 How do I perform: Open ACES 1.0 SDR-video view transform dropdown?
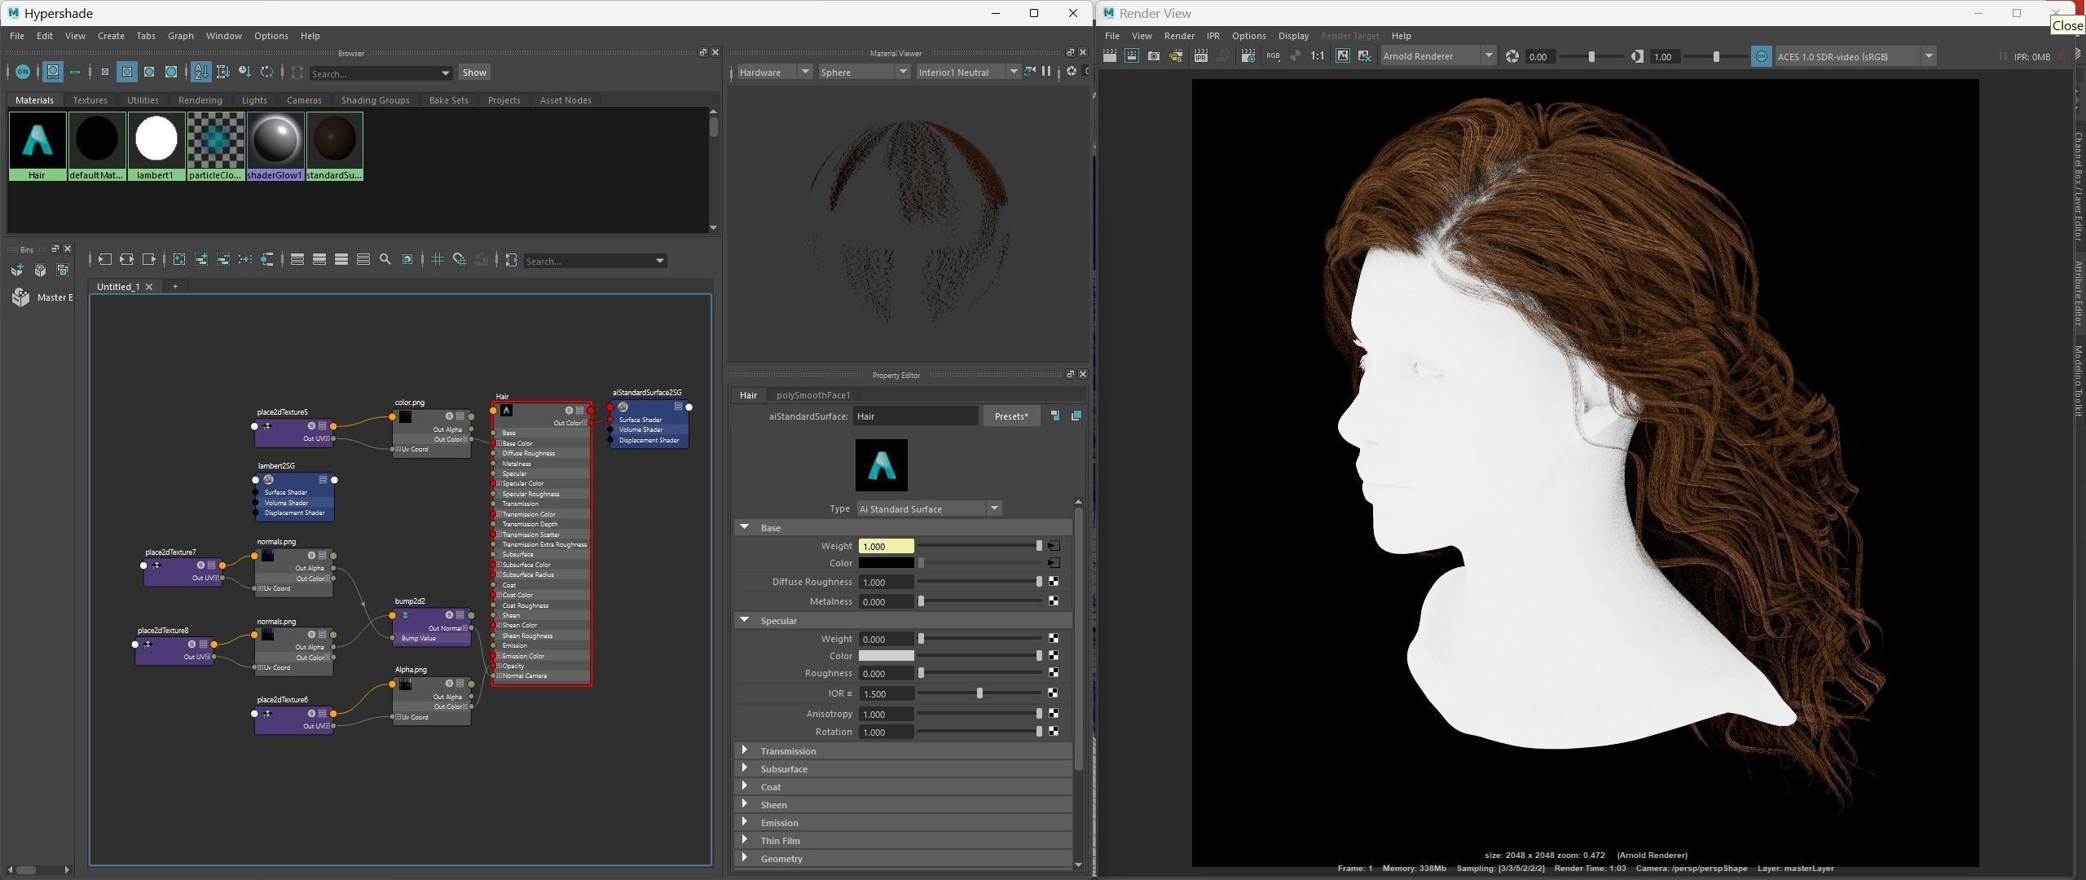pyautogui.click(x=1855, y=56)
